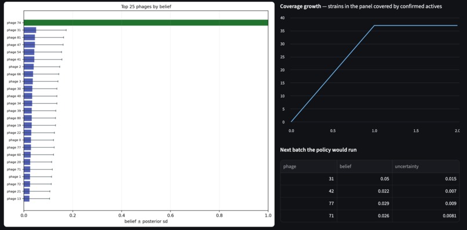Viewport: 467px width, 230px height.
Task: Click the phage 13 bar in chart
Action: 27,199
